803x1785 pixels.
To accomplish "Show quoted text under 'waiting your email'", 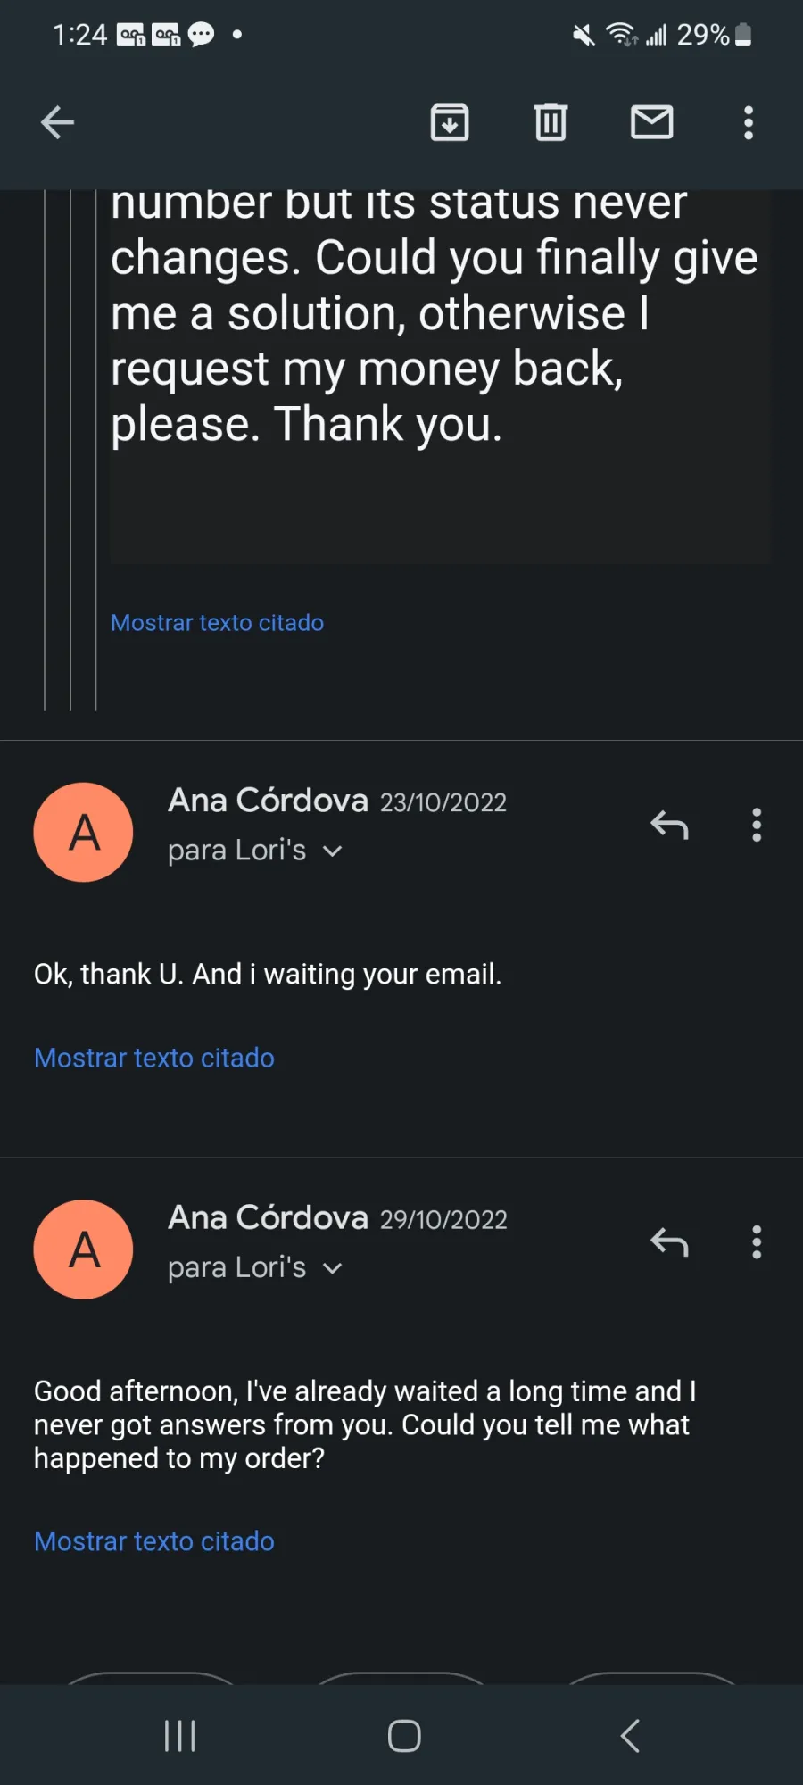I will coord(154,1058).
